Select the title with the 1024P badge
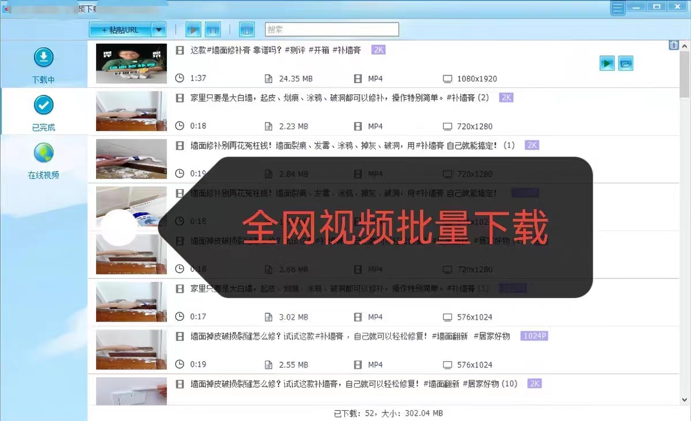This screenshot has height=421, width=691. coord(350,336)
